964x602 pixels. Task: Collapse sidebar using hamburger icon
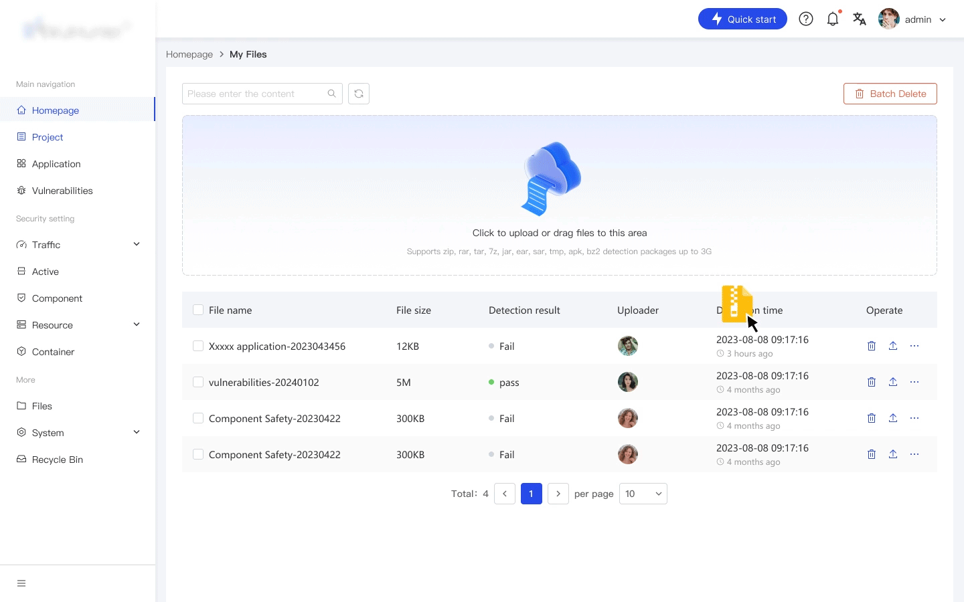[21, 583]
